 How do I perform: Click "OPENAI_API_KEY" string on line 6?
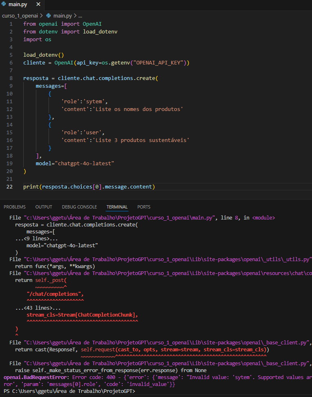[158, 63]
